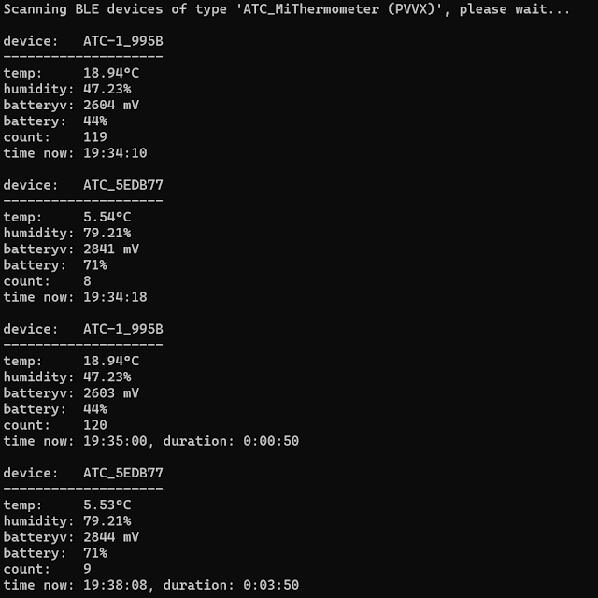Screen dimensions: 598x598
Task: Click the last count value 9
Action: coord(88,568)
